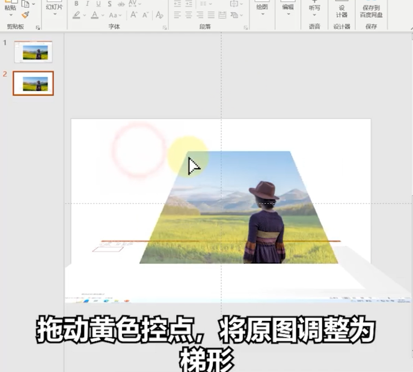The height and width of the screenshot is (372, 413).
Task: Open 绘图 drawing menu
Action: [x=262, y=8]
